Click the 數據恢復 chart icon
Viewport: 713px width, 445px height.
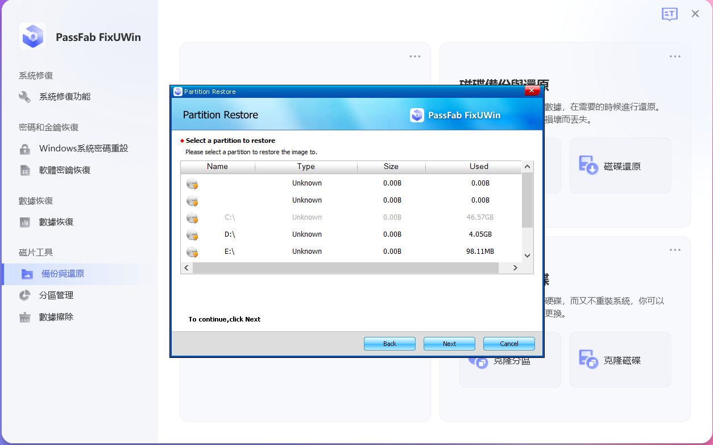25,222
